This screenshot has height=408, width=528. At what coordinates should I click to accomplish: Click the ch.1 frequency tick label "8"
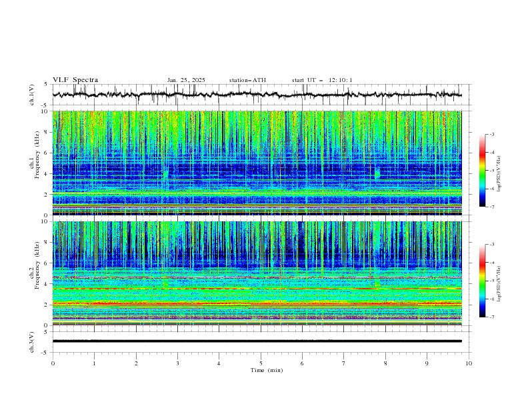47,132
